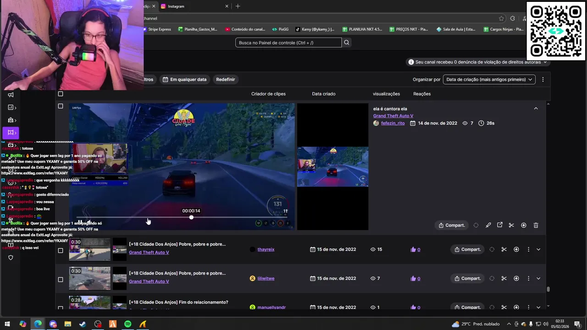Viewport: 587px width, 330px height.
Task: Open the fefezin_rito creator link
Action: point(393,123)
